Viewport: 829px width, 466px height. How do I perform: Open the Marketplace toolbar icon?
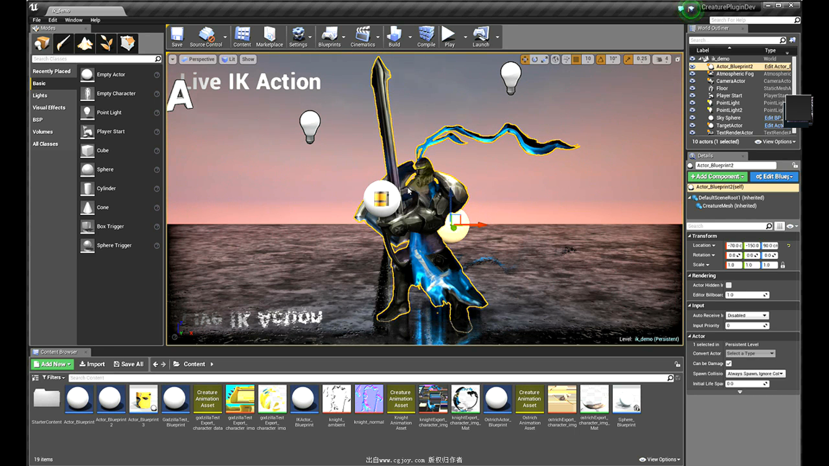tap(269, 37)
